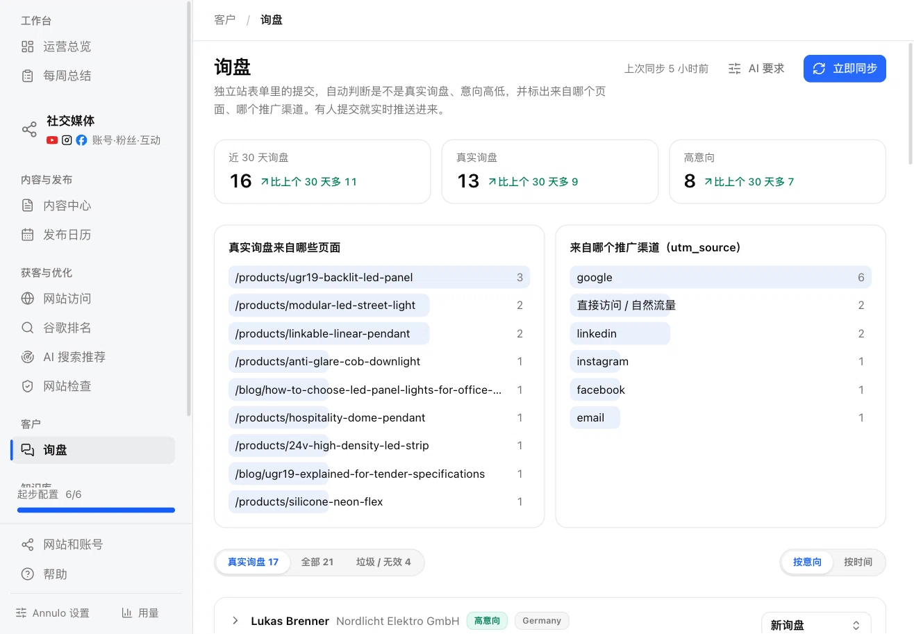Select the 真实询盘 17 tab
Screen dimensions: 914x634
pos(253,562)
